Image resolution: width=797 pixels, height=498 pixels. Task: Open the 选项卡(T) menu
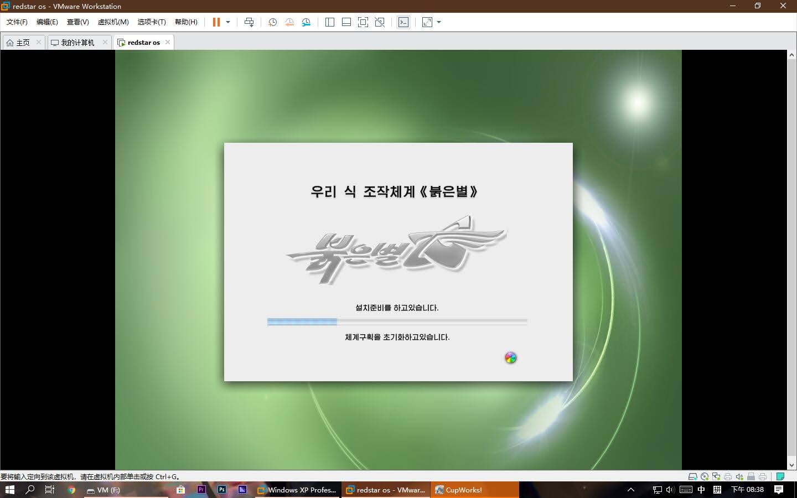[152, 22]
